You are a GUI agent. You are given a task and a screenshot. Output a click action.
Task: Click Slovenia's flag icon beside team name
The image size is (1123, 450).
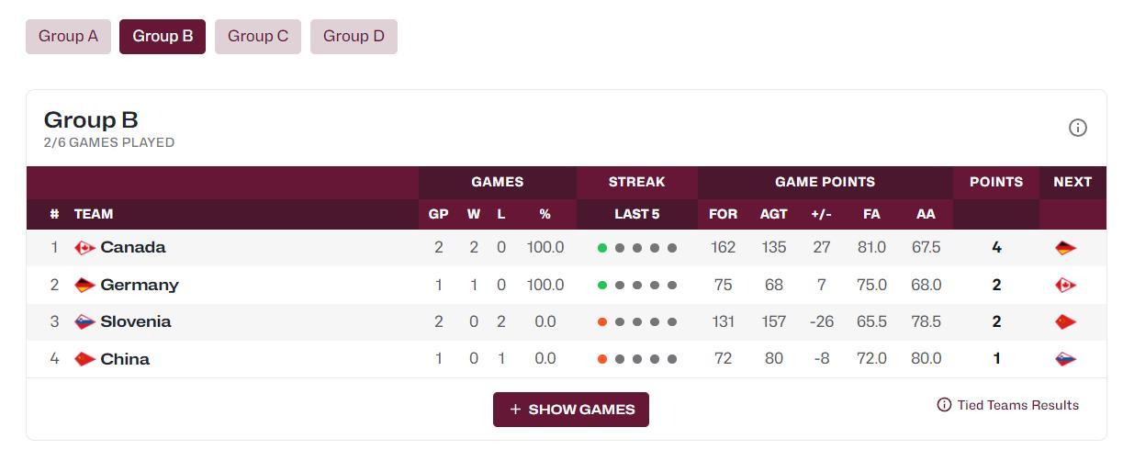pos(84,322)
